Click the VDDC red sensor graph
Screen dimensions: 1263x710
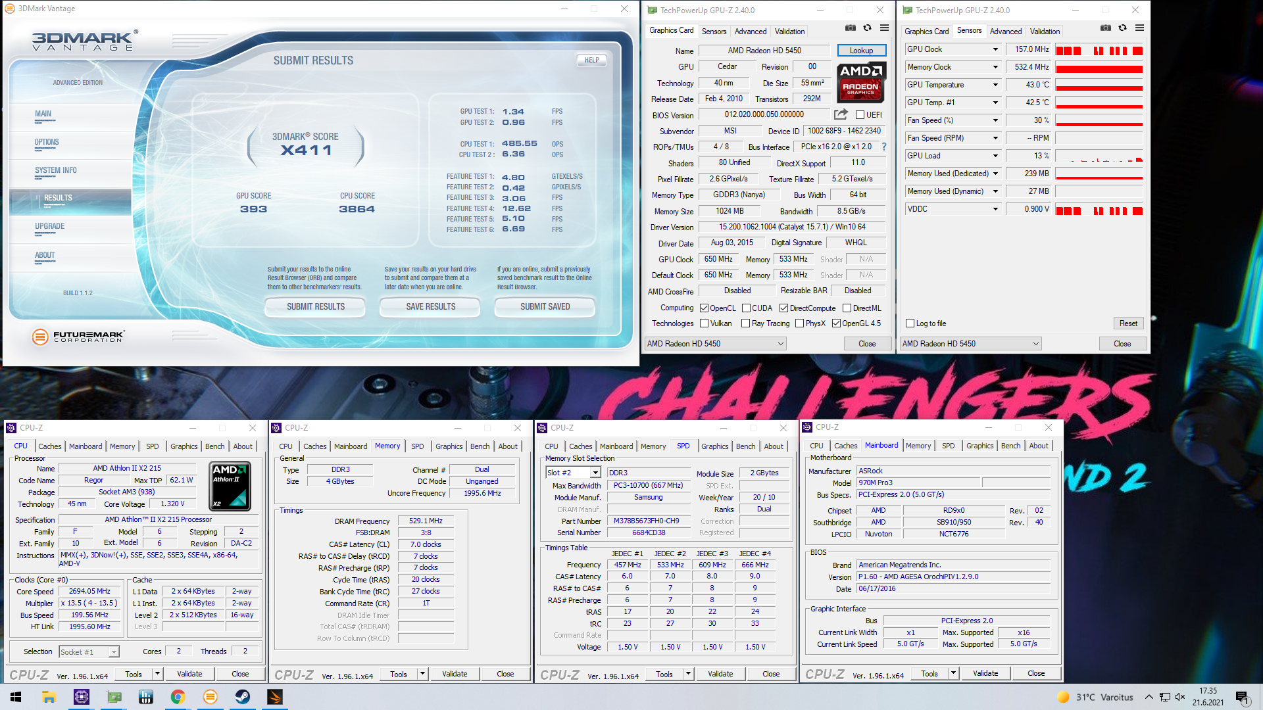tap(1099, 210)
